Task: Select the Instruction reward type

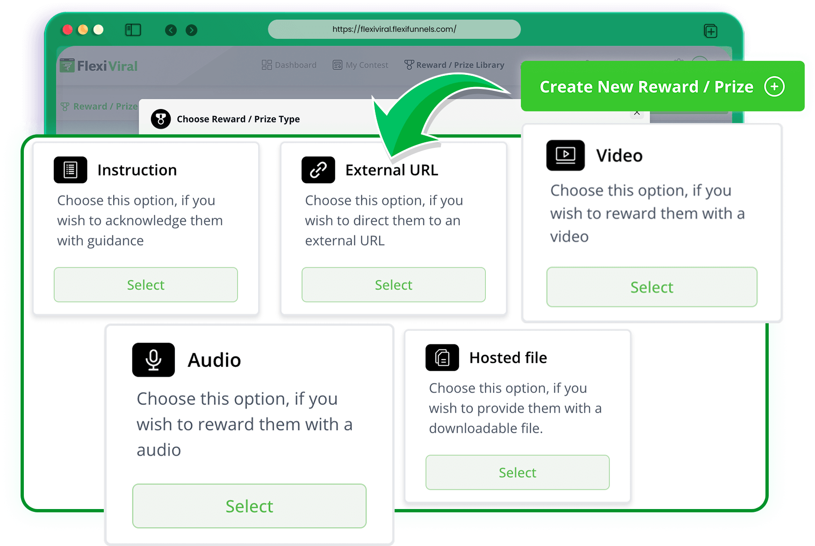Action: click(x=145, y=285)
